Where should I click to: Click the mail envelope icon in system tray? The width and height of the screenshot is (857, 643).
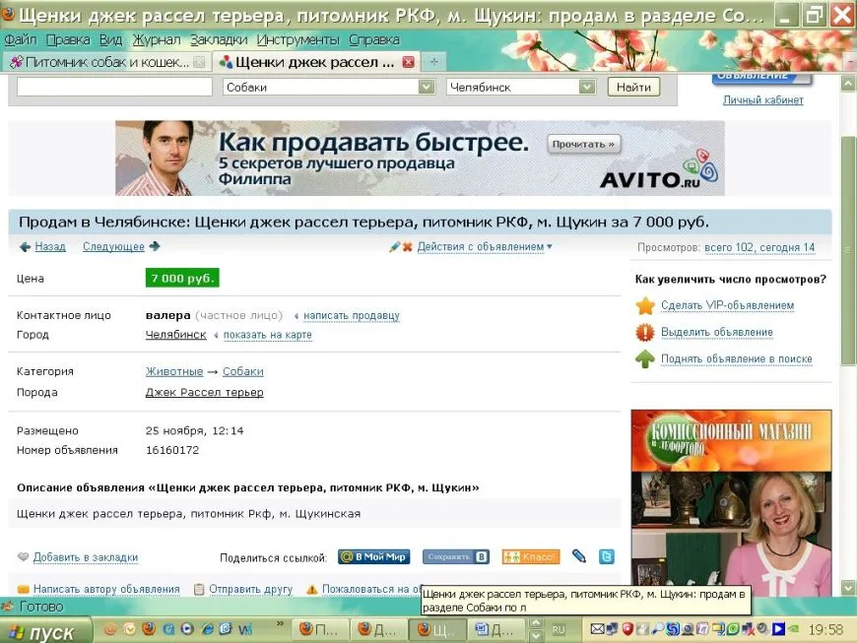point(597,629)
